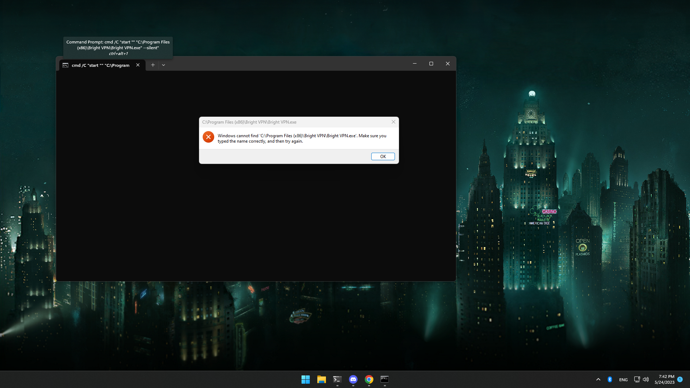Screen dimensions: 690x388
Task: Click the cmd icon in the terminal tab
Action: click(x=65, y=65)
